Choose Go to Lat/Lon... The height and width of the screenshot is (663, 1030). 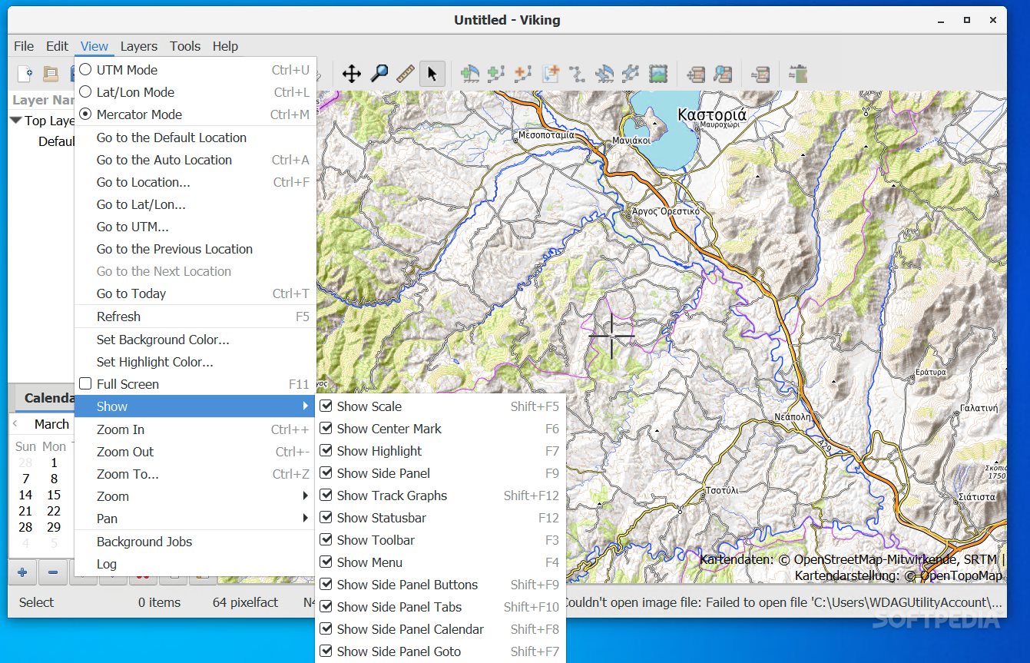click(195, 204)
